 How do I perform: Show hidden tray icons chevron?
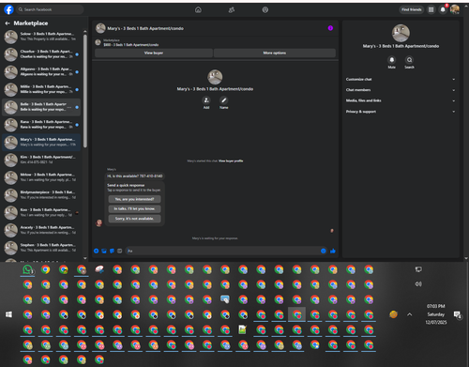click(410, 314)
